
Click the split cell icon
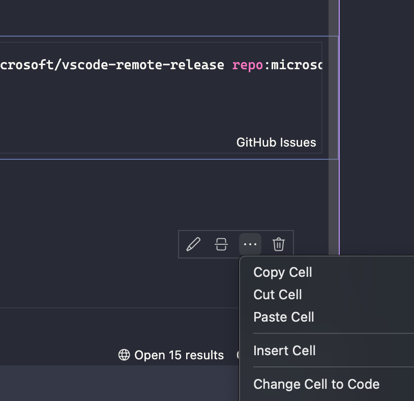(221, 244)
